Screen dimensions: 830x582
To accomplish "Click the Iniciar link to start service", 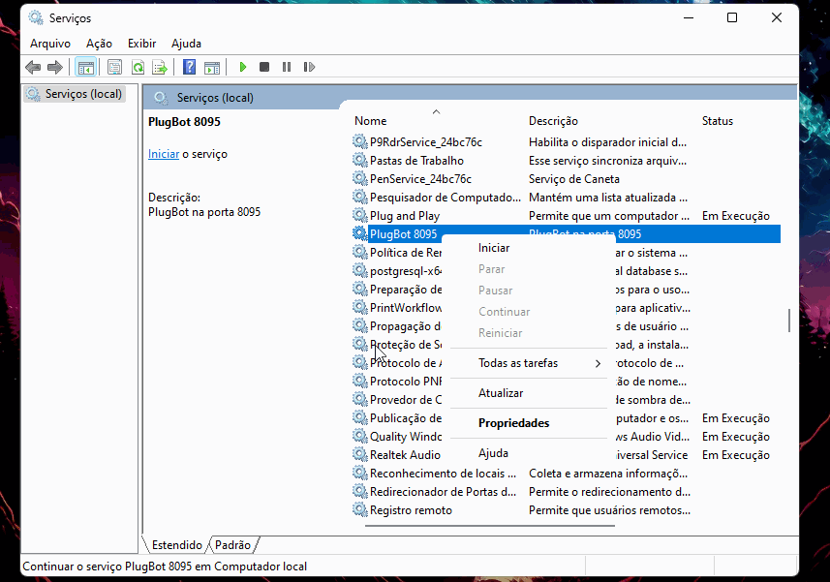I will tap(164, 154).
